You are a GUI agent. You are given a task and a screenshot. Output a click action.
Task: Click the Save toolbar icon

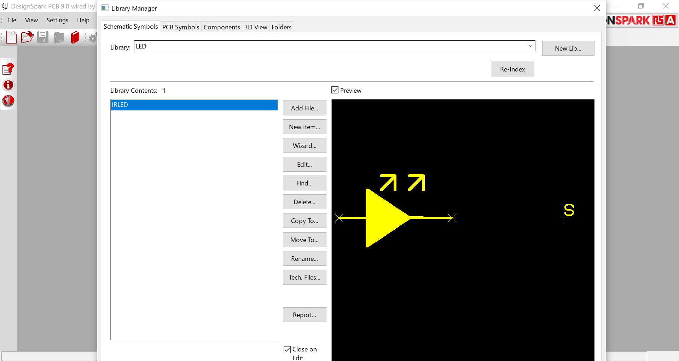[43, 37]
